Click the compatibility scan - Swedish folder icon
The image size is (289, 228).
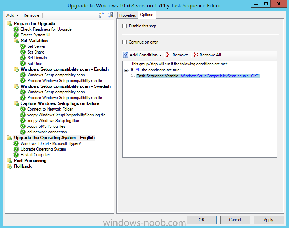pos(16,86)
